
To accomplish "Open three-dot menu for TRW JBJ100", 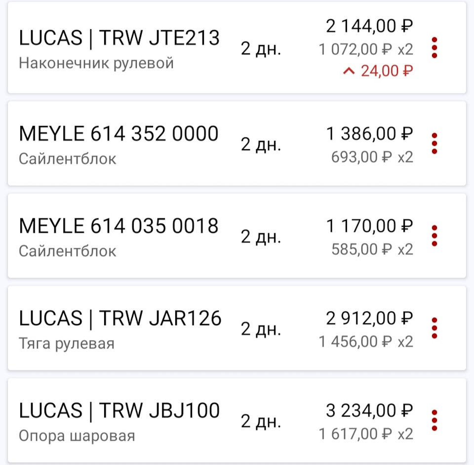I will [x=434, y=420].
